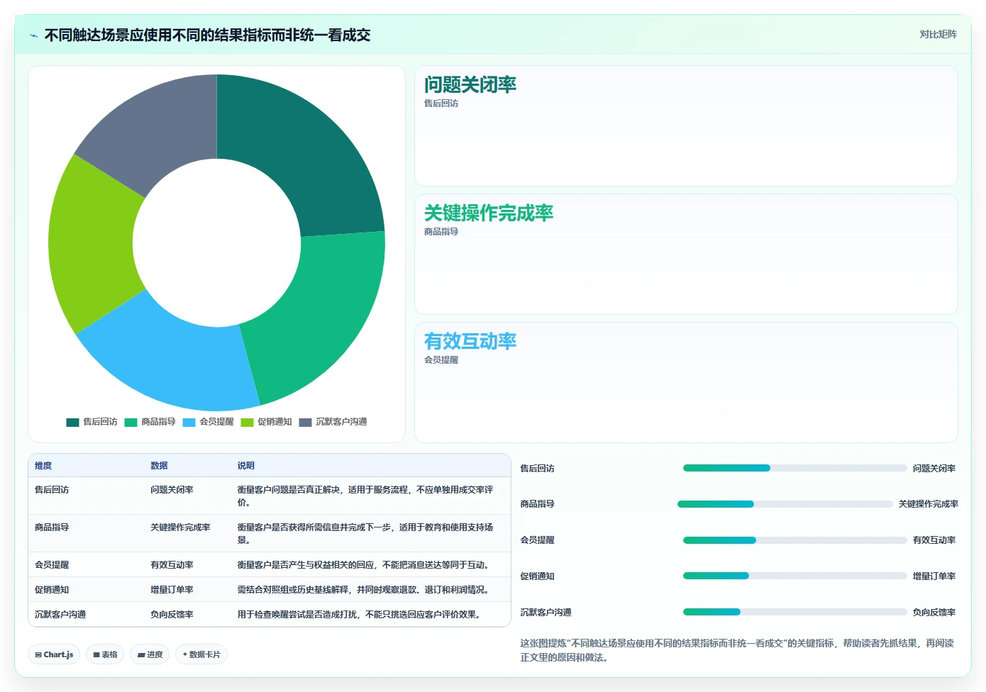Image resolution: width=986 pixels, height=692 pixels.
Task: Select the 数据卡片 tag chip
Action: (x=201, y=654)
